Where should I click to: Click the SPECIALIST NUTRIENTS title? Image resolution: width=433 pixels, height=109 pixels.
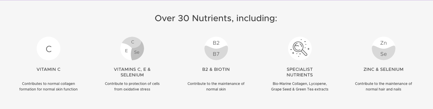(x=300, y=72)
